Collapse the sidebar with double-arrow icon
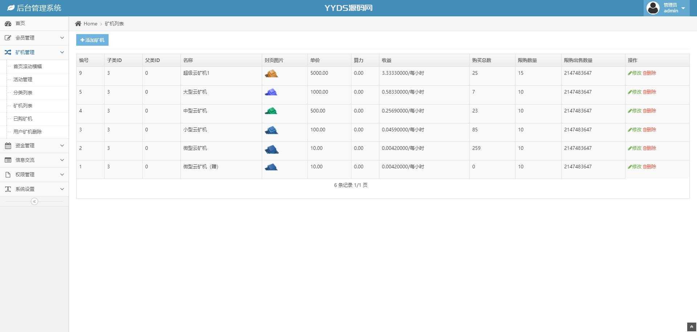The image size is (697, 332). coord(34,201)
